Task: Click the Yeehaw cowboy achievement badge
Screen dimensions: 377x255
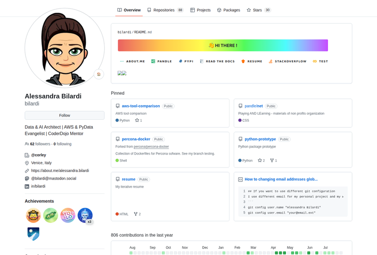Action: pos(33,215)
